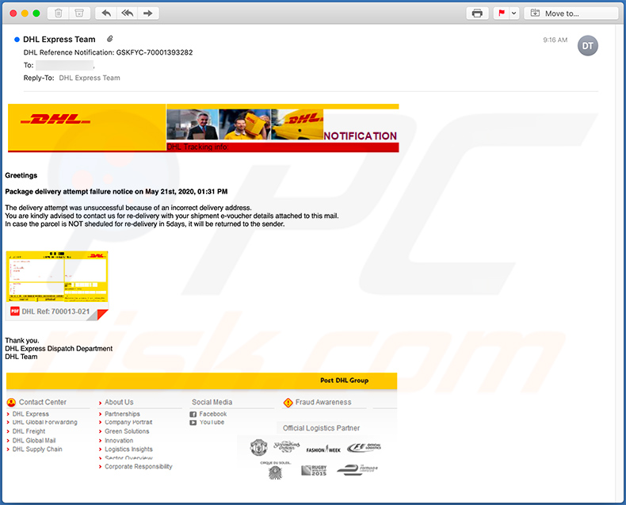
Task: Click the blue unread dot indicator
Action: [x=17, y=39]
